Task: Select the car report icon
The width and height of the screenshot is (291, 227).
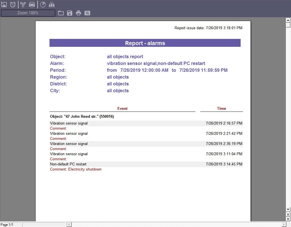Action: [x=32, y=5]
